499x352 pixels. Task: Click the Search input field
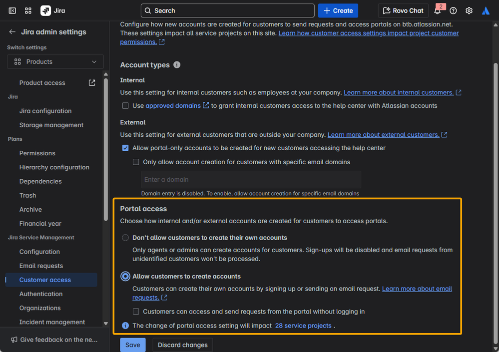click(x=228, y=10)
